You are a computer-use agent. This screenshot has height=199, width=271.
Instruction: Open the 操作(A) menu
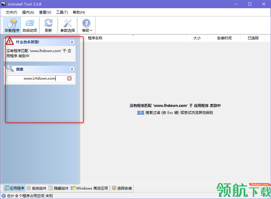(28, 12)
